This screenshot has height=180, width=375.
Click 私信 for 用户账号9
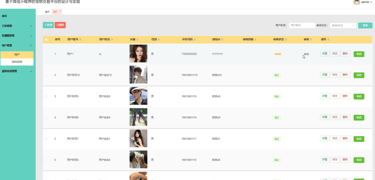tap(359, 96)
